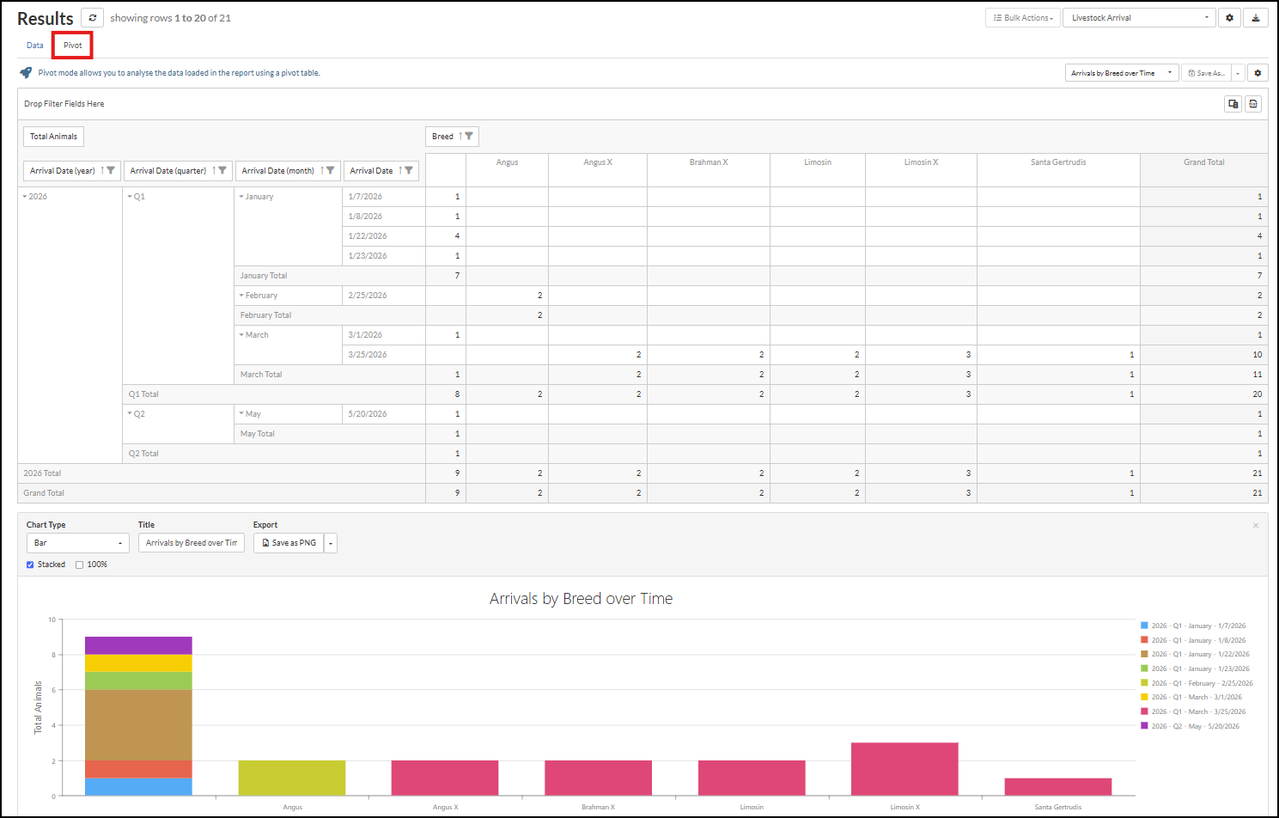This screenshot has width=1279, height=818.
Task: Click the refresh results icon
Action: (93, 17)
